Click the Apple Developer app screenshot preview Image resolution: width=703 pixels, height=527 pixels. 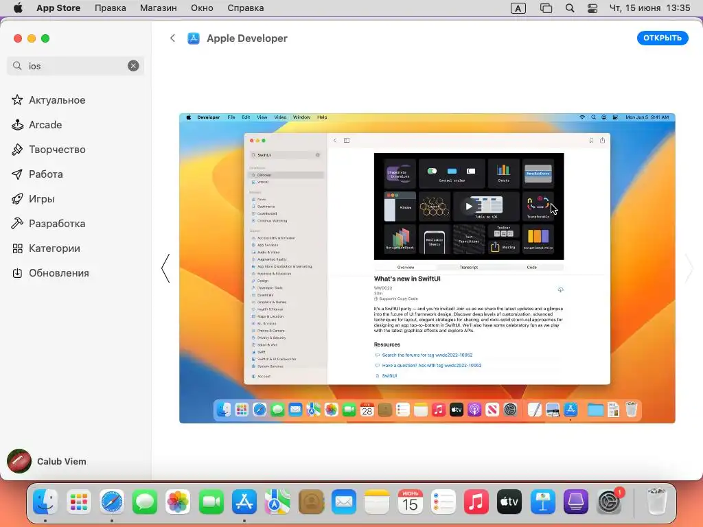click(x=427, y=268)
